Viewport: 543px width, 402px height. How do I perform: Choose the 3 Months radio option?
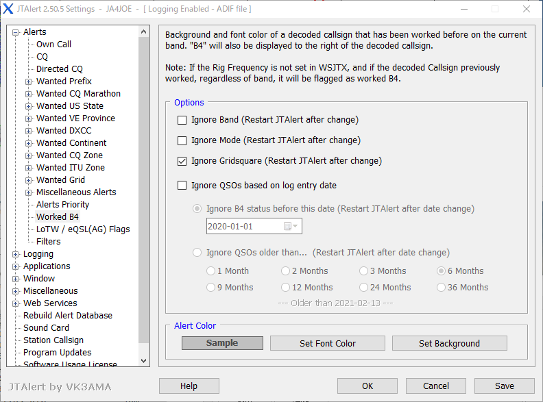363,271
